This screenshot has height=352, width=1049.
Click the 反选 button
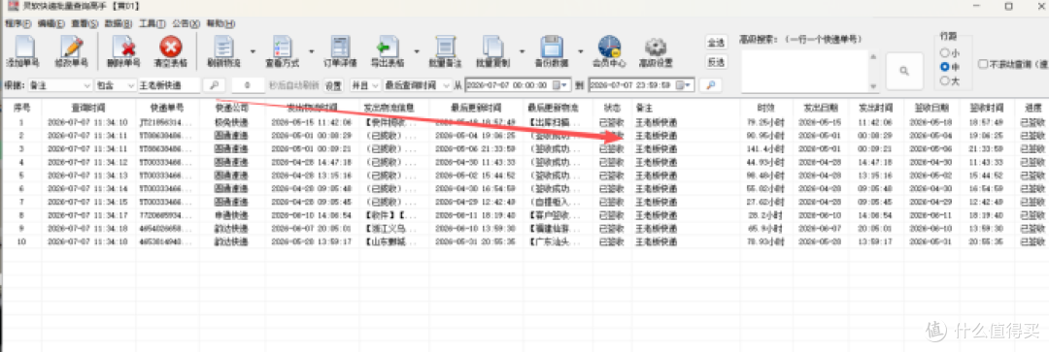click(716, 62)
